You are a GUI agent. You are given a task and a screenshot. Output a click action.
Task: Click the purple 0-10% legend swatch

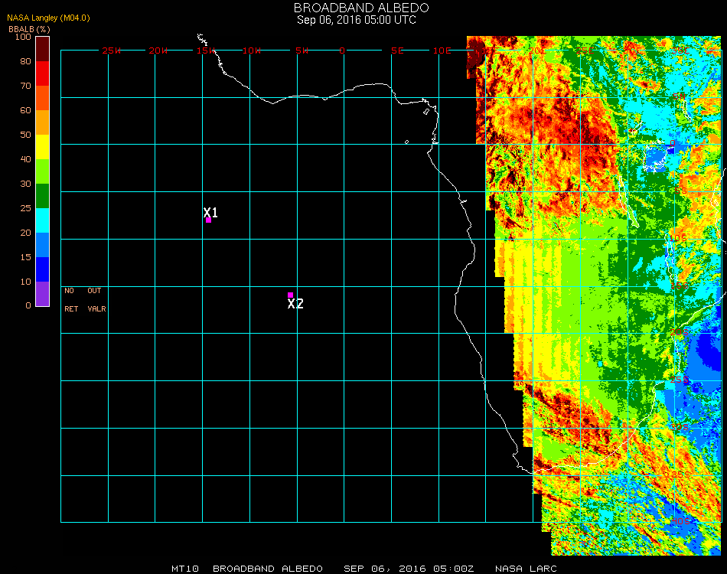click(43, 294)
